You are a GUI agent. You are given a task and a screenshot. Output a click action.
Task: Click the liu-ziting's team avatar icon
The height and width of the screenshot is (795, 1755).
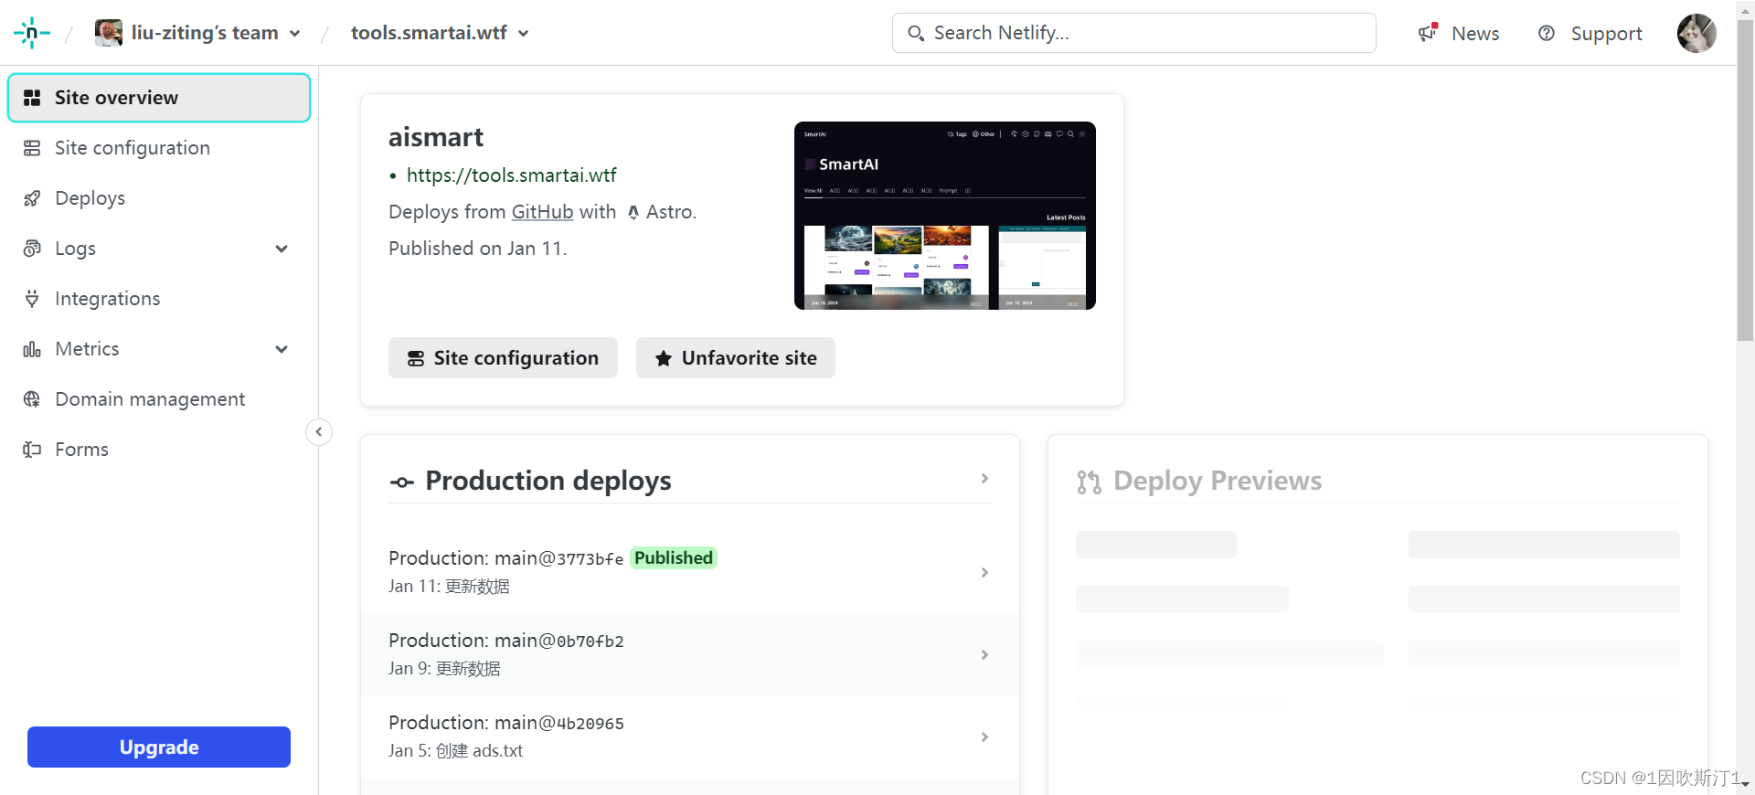click(108, 33)
